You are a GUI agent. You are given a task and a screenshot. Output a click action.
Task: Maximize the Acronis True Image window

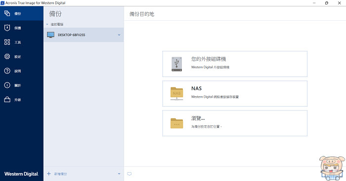(x=327, y=3)
